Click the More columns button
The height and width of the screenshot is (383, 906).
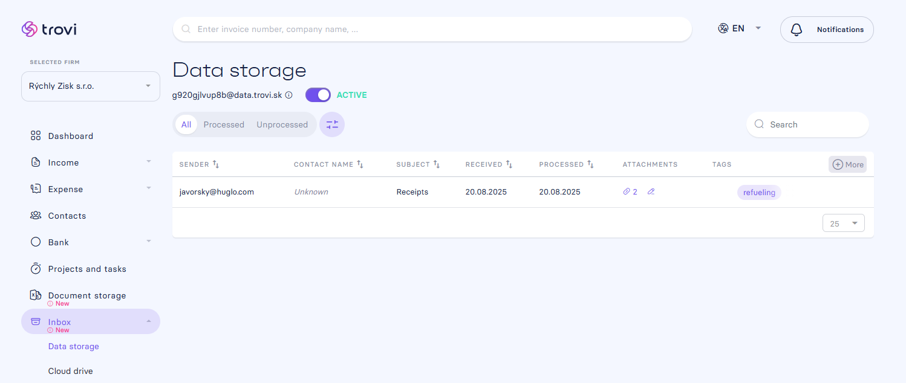click(x=847, y=164)
